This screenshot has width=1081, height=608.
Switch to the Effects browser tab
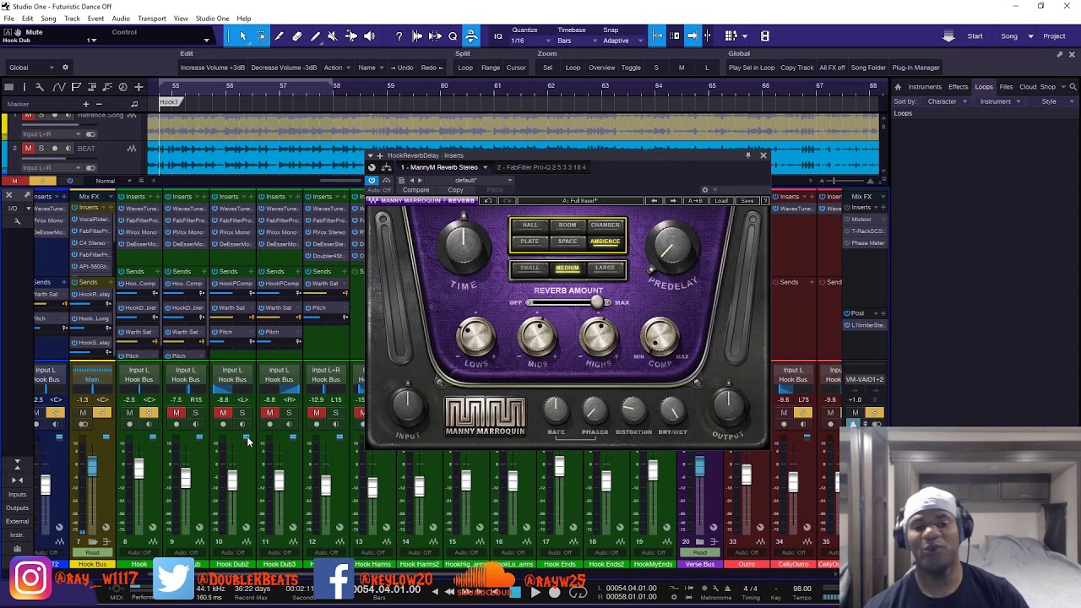click(x=958, y=87)
